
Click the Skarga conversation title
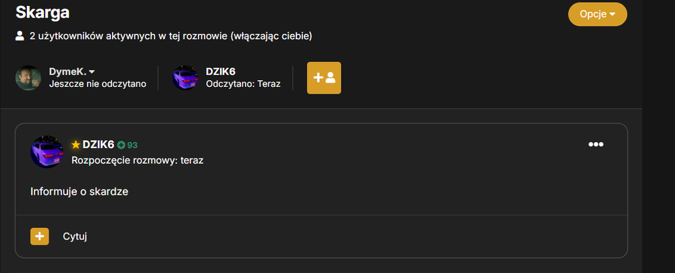click(42, 12)
